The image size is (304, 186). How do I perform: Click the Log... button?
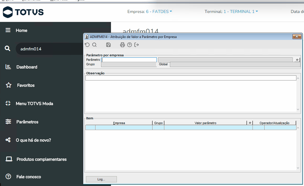tap(101, 179)
